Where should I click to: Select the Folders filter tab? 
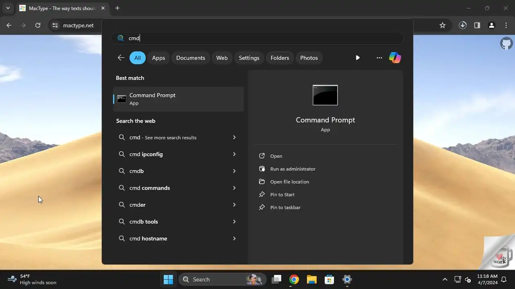[x=280, y=58]
